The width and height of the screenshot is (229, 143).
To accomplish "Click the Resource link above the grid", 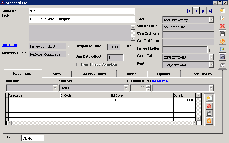I will 159,81.
